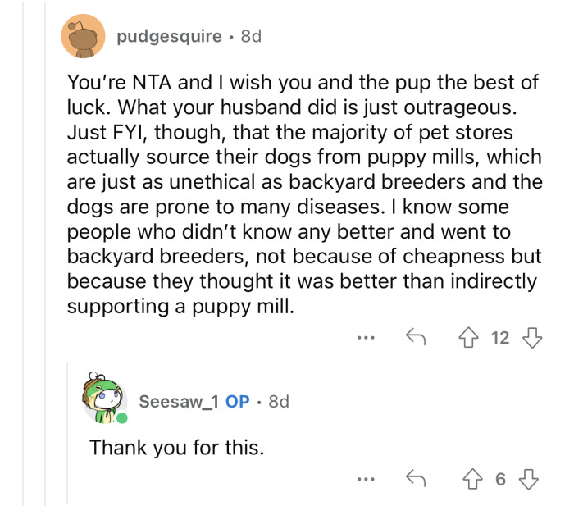This screenshot has height=506, width=574.
Task: Click the 8d timestamp on Seesaw_1's reply
Action: coord(279,402)
